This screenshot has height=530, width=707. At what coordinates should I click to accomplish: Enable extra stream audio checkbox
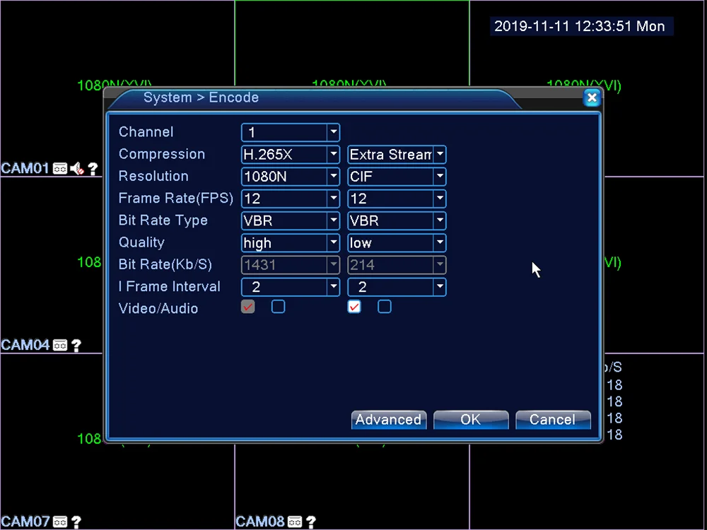point(385,307)
